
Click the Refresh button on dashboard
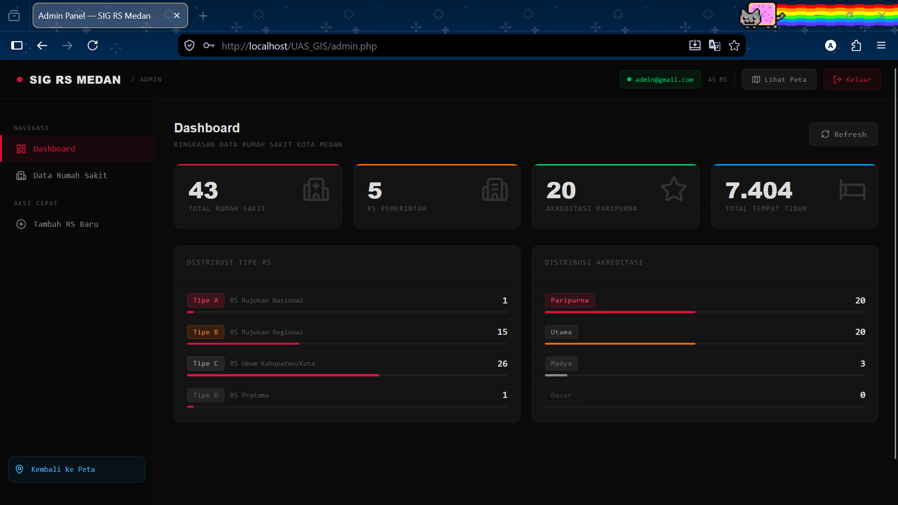click(x=843, y=134)
